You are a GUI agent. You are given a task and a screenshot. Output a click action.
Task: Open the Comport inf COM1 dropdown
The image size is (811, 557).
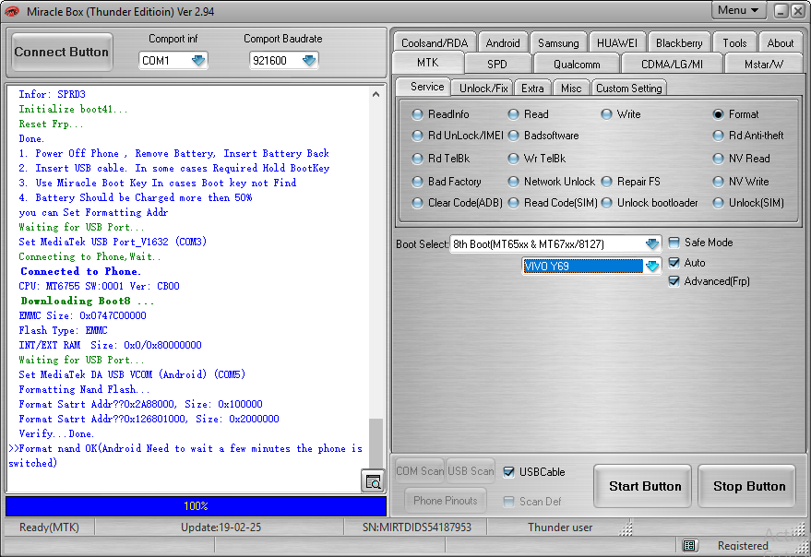198,61
